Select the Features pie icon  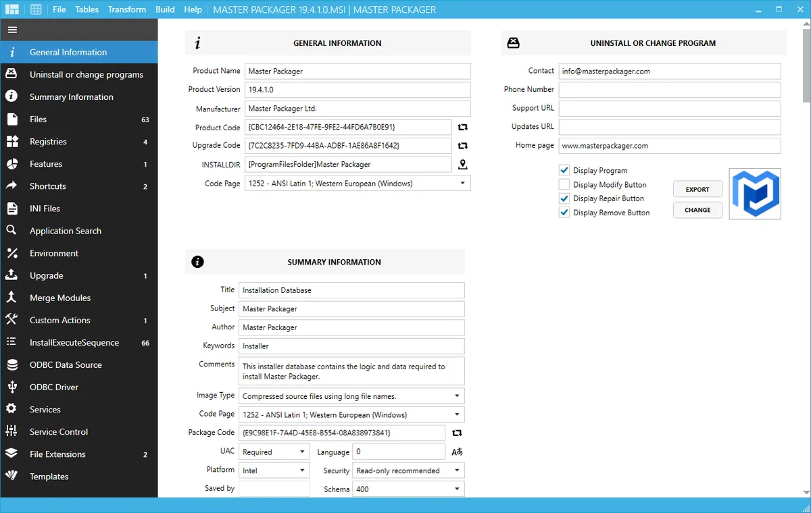point(11,164)
